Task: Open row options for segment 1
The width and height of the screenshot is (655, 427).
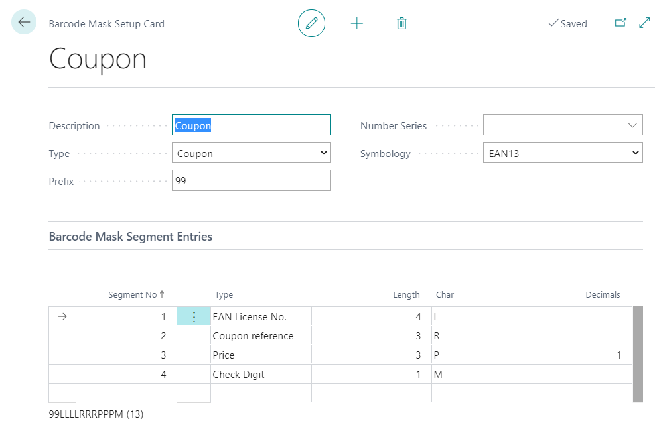Action: tap(194, 317)
